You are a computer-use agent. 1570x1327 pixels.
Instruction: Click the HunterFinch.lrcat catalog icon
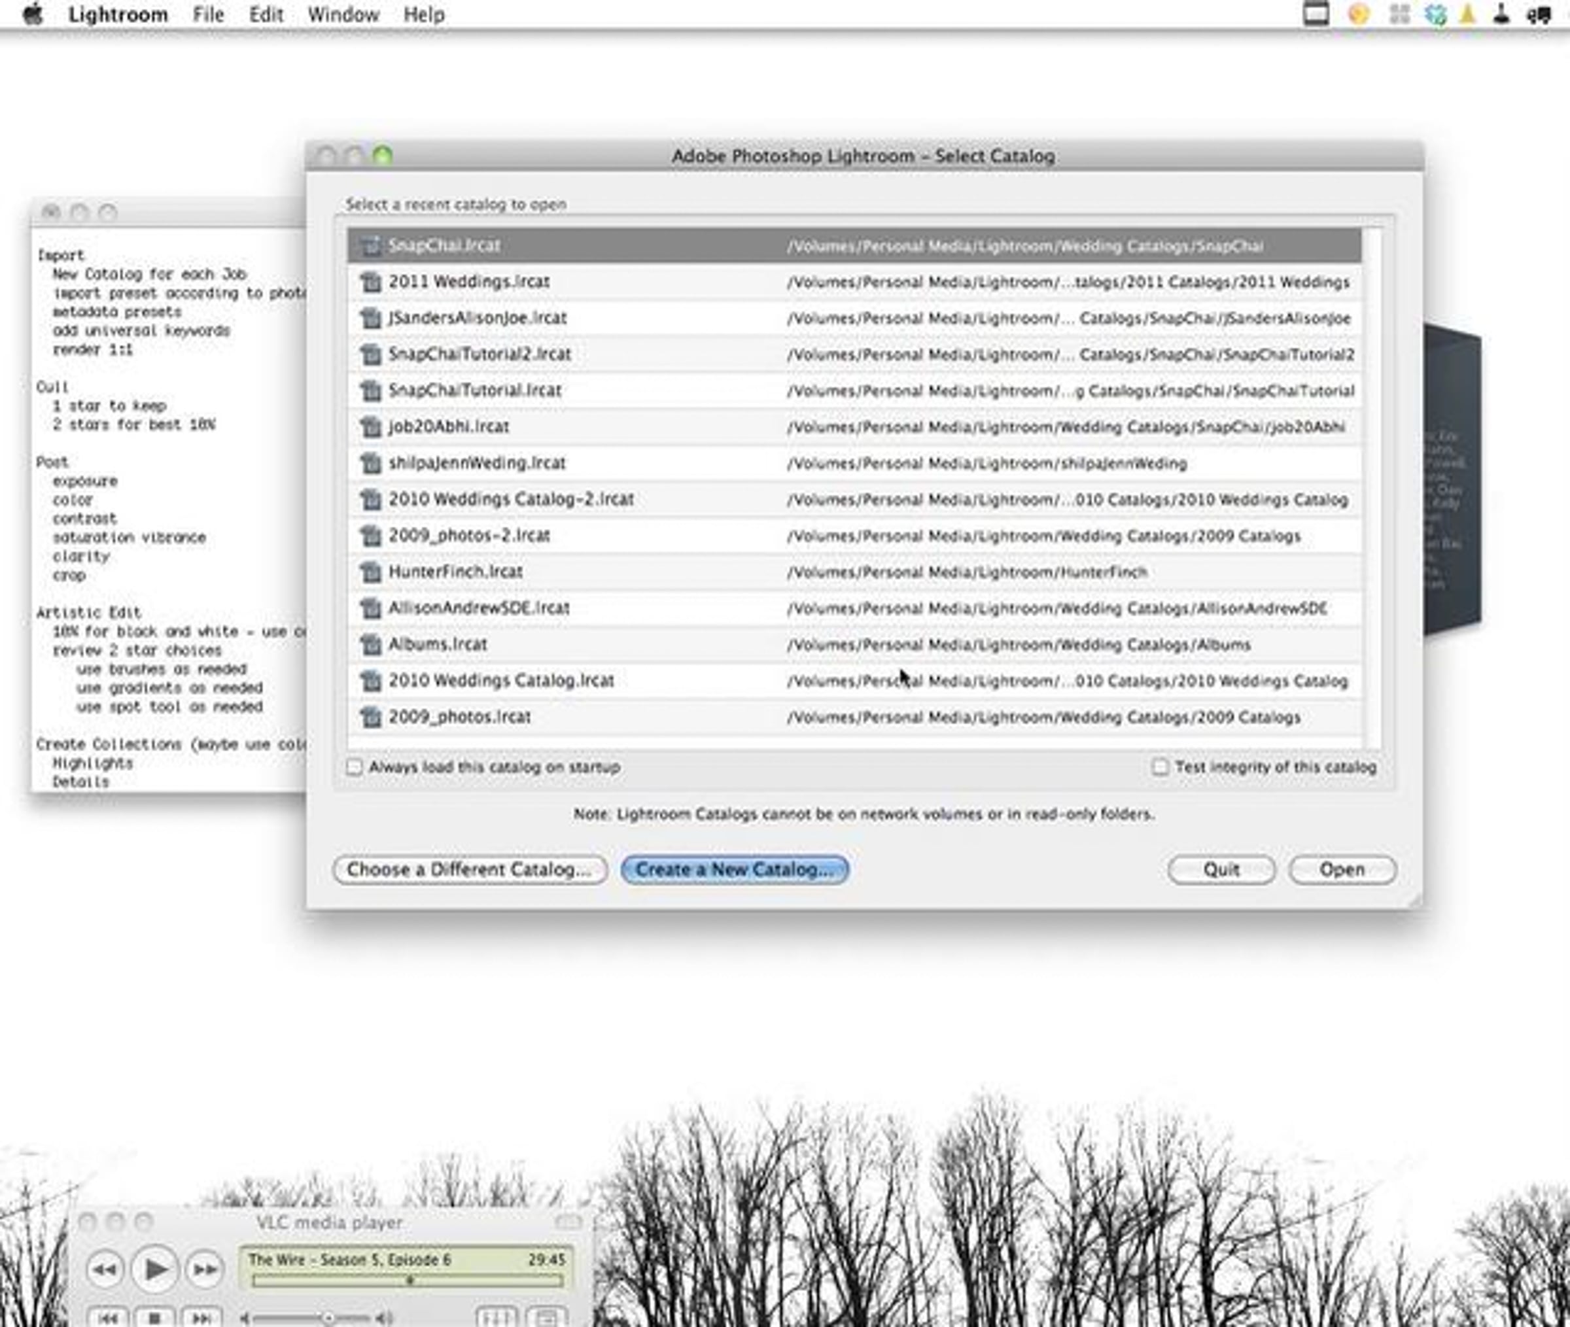tap(370, 572)
